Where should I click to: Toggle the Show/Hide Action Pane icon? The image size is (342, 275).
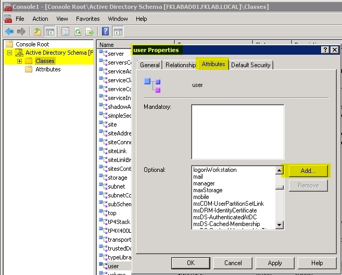pos(118,31)
